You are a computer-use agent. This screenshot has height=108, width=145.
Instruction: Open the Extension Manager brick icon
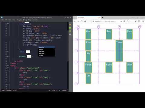[70, 28]
